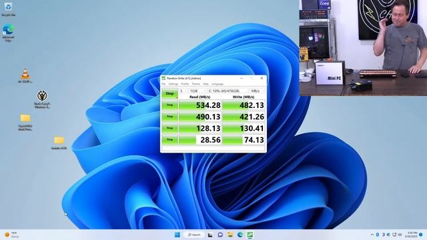
Task: Click the notification badge beside the clock
Action: pyautogui.click(x=421, y=235)
